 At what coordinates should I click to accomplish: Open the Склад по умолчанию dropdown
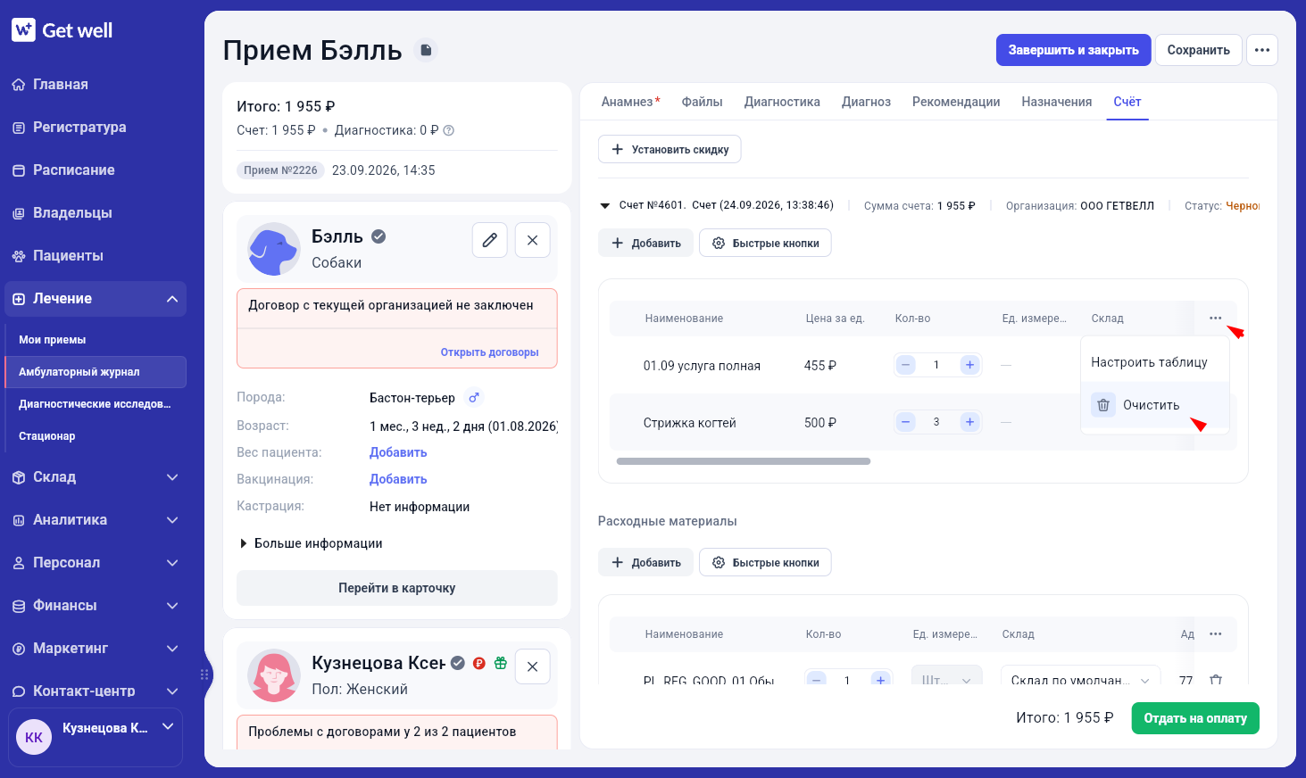tap(1080, 680)
